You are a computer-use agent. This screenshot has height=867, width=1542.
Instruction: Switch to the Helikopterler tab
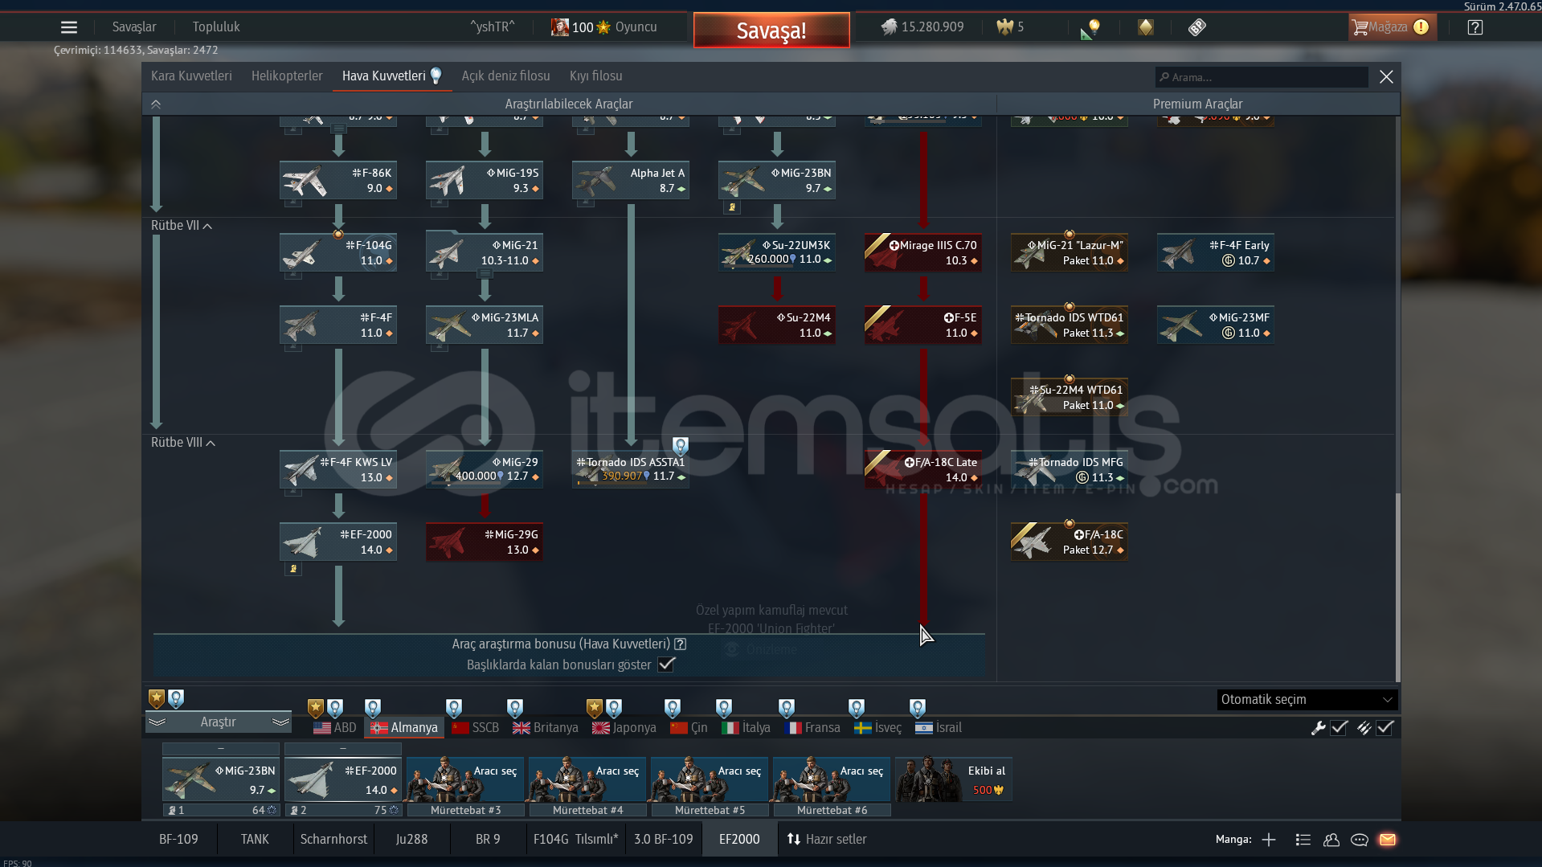point(287,76)
